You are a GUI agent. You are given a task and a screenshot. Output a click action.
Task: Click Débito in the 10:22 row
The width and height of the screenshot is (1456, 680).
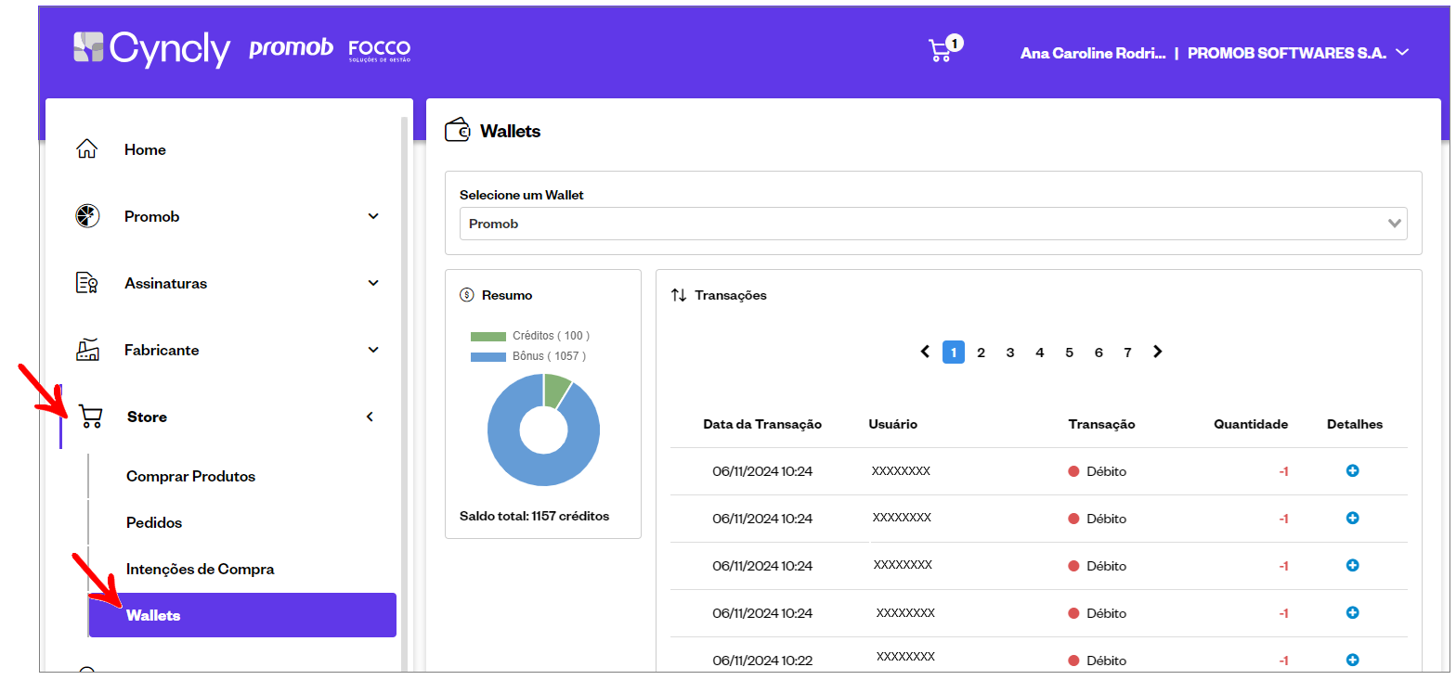point(1106,661)
